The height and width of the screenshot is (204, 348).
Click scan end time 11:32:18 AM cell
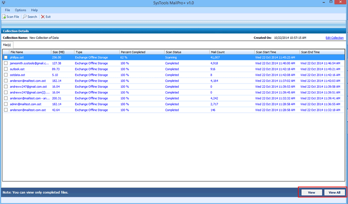(320, 110)
